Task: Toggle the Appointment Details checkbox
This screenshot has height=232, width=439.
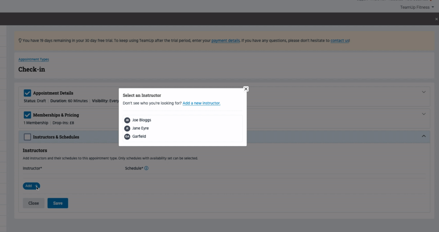Action: point(27,93)
